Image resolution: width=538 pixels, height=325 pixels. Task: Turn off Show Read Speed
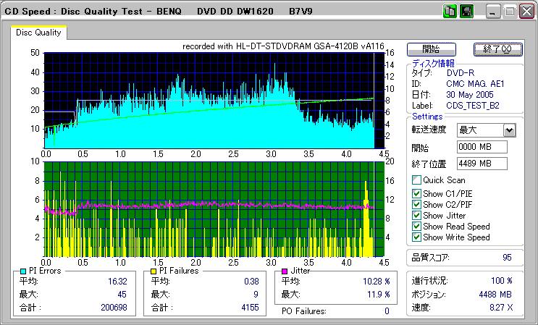416,227
